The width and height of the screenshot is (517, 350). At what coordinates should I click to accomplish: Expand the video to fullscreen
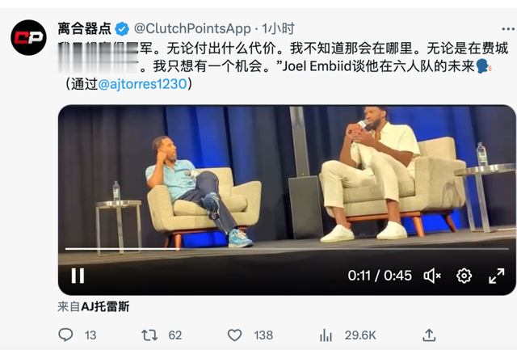[497, 276]
